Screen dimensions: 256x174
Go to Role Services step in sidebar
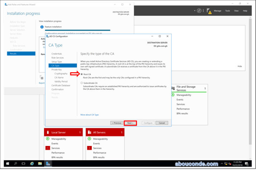coord(57,58)
